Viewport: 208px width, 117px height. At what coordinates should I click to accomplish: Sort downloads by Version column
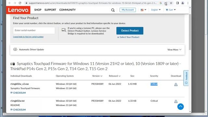point(97,76)
